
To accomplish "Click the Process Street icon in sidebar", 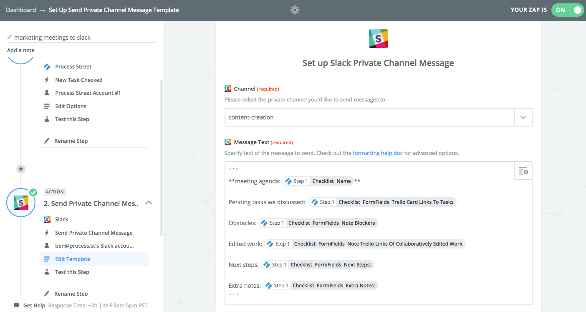I will (x=47, y=66).
